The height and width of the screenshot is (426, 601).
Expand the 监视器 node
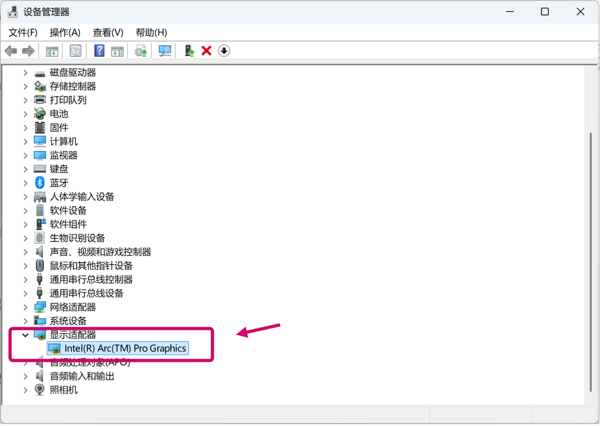click(x=25, y=156)
